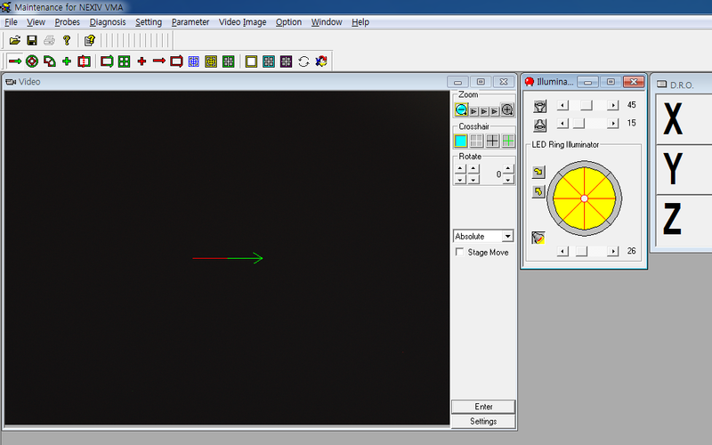Select the red concentric circle probe tool
Viewport: 712px width, 445px height.
point(32,61)
